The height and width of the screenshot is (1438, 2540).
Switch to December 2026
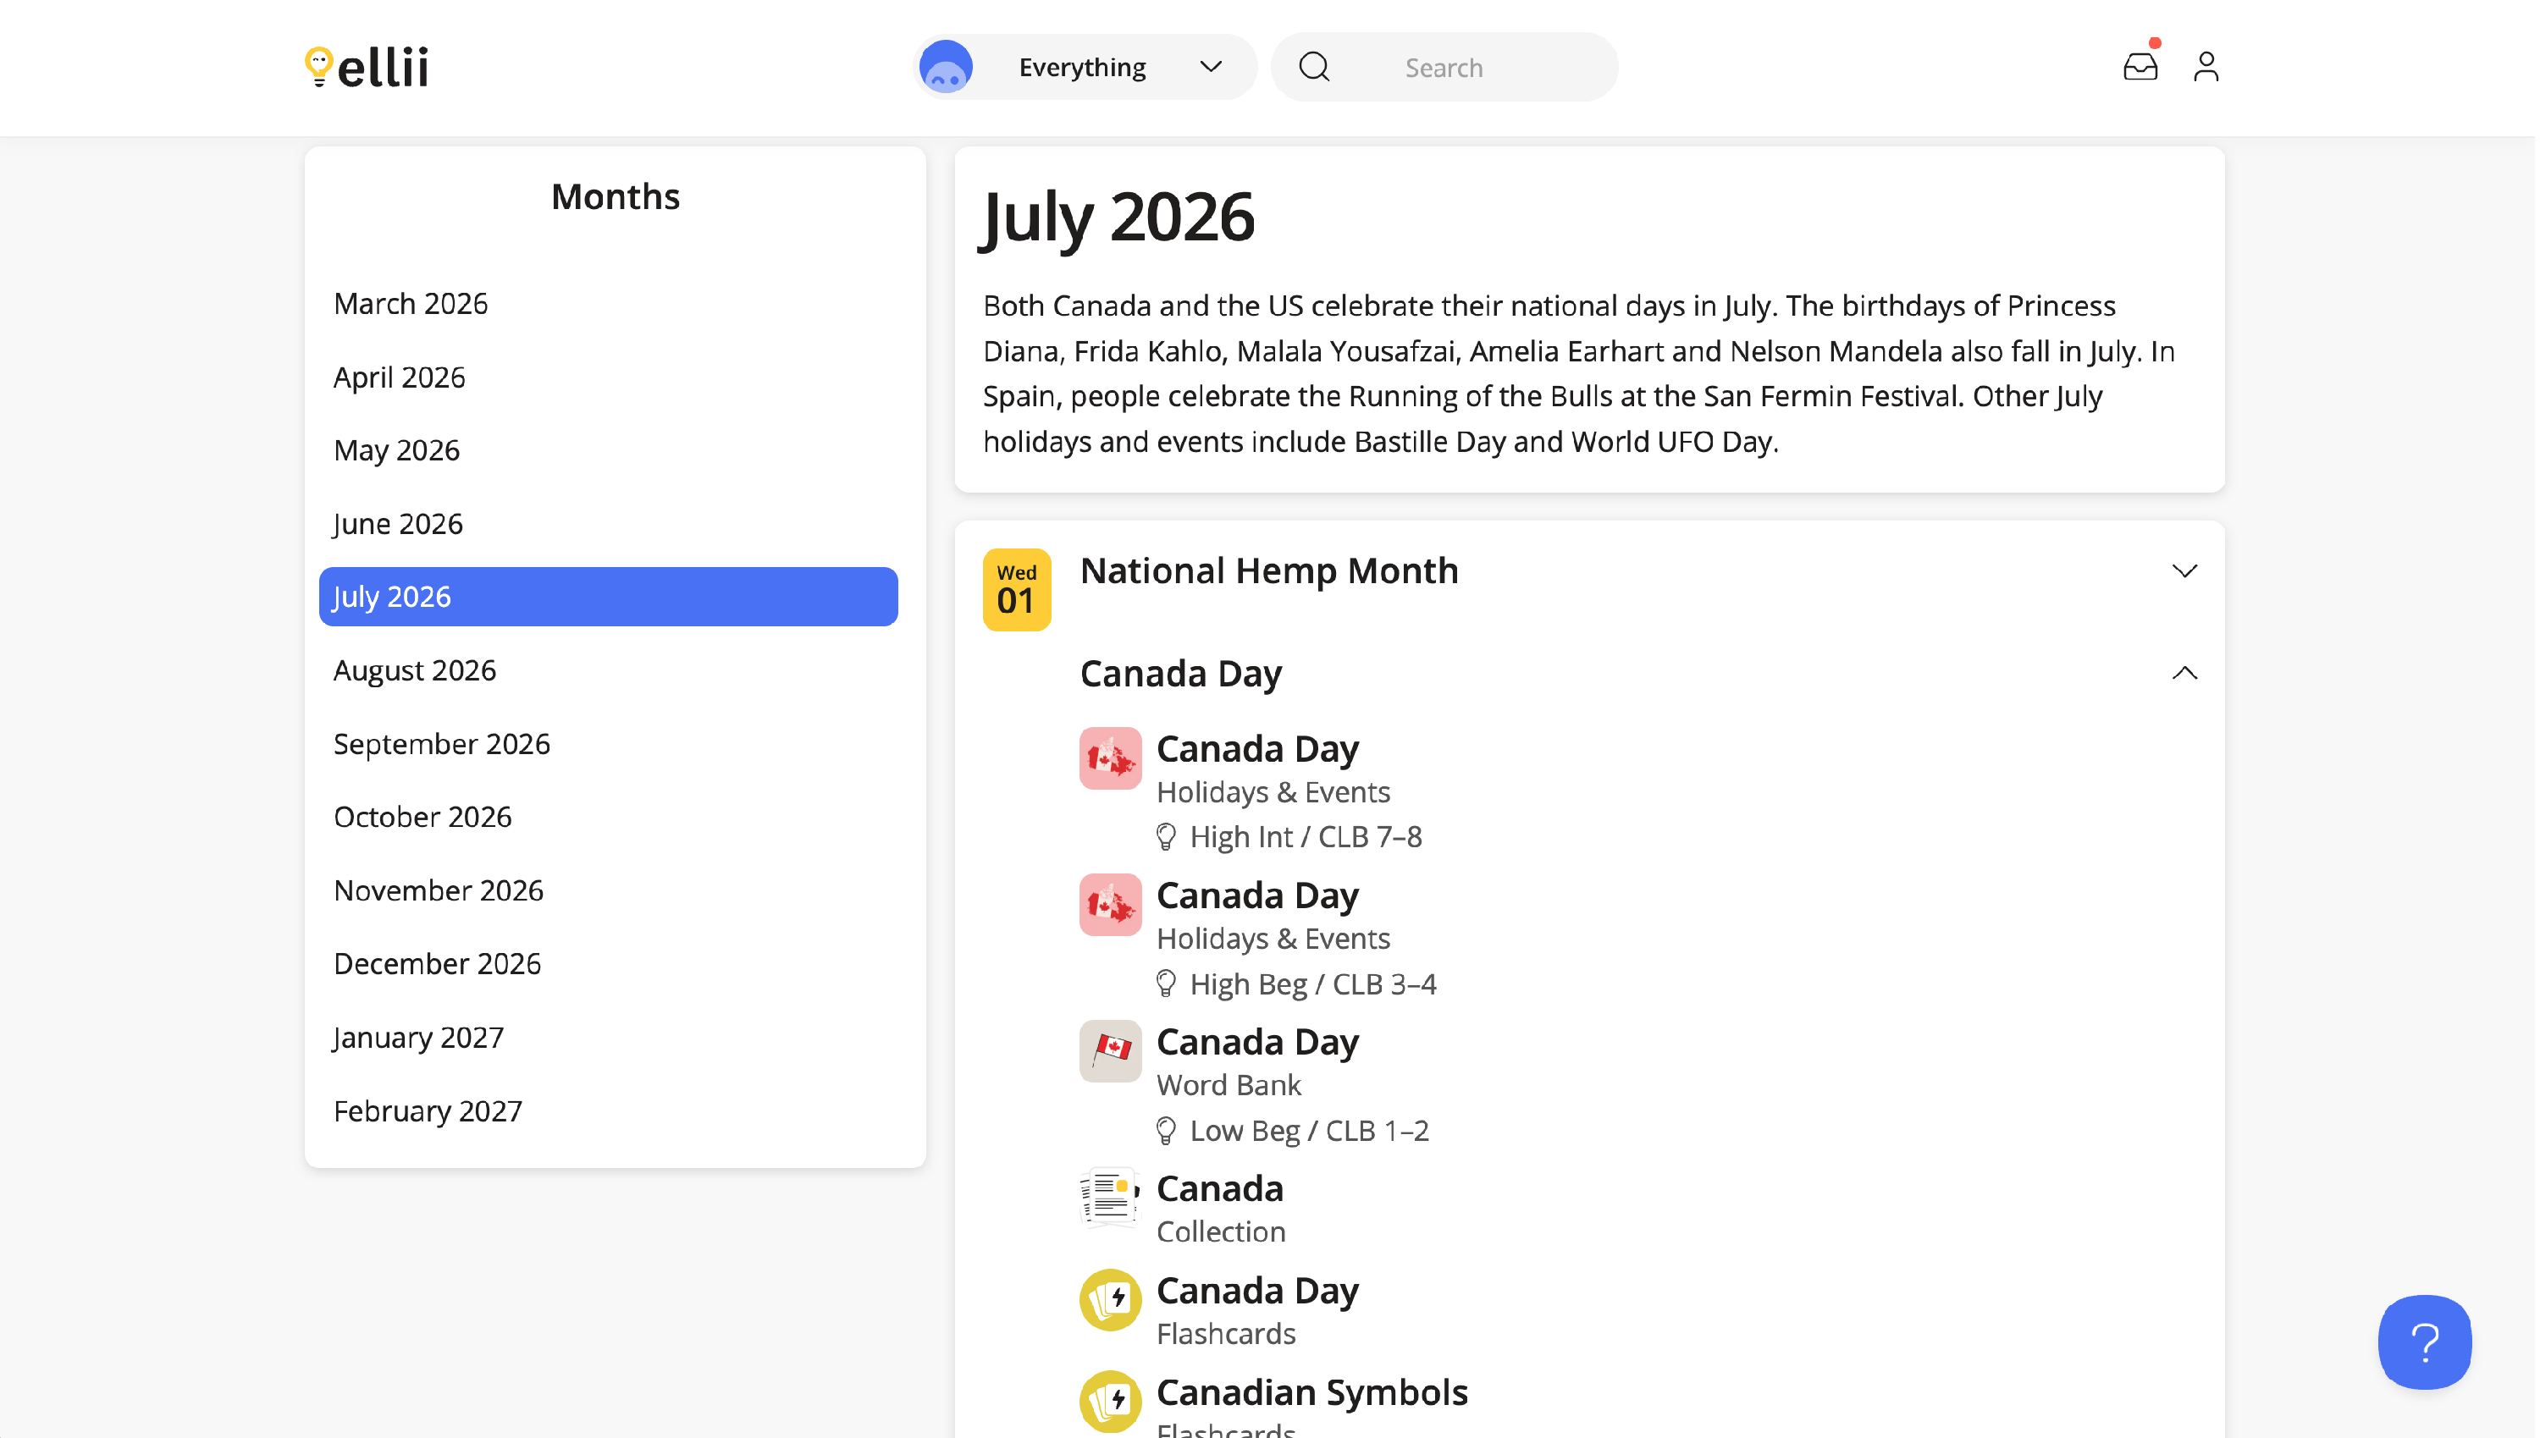coord(438,964)
